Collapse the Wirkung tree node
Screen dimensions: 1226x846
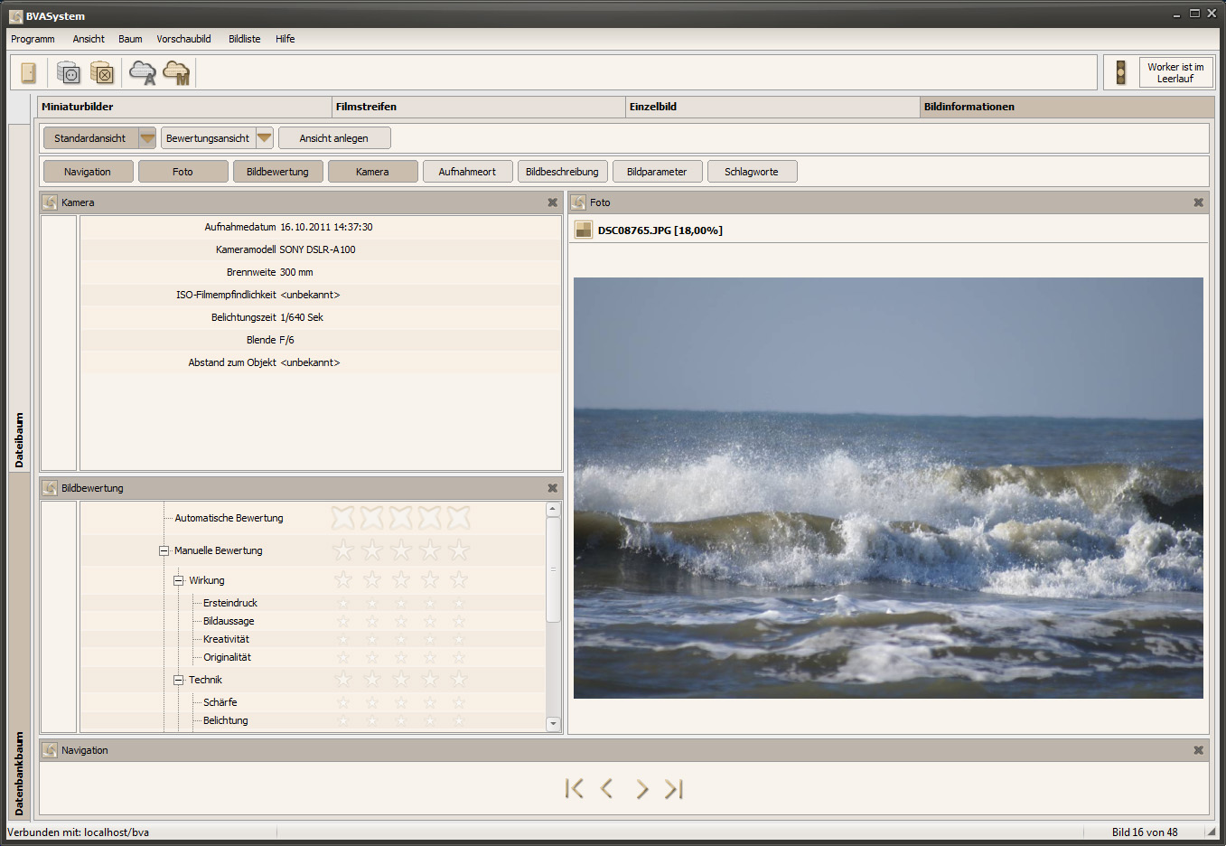click(179, 580)
